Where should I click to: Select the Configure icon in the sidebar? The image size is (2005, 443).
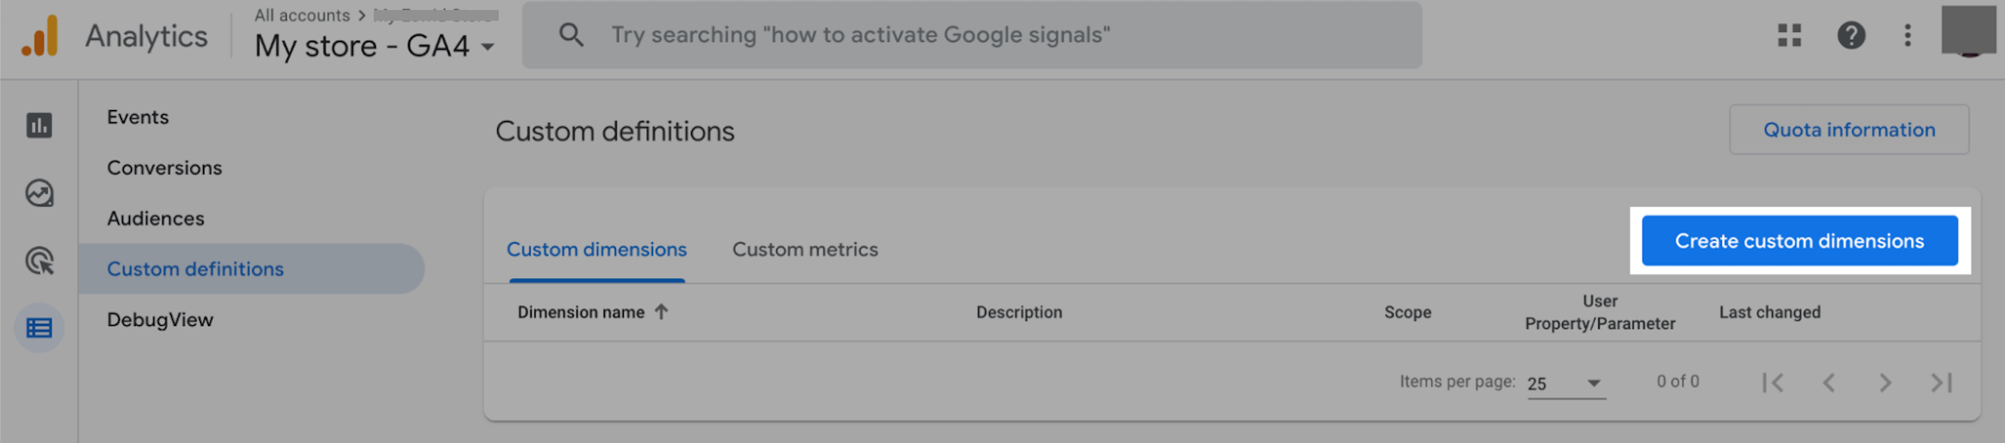coord(39,328)
